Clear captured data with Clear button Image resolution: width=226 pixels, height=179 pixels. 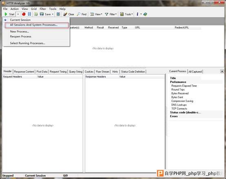tap(69, 14)
